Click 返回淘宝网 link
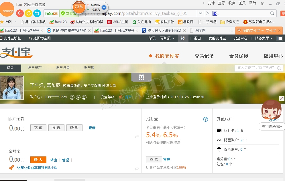This screenshot has height=181, width=285. tap(40, 38)
